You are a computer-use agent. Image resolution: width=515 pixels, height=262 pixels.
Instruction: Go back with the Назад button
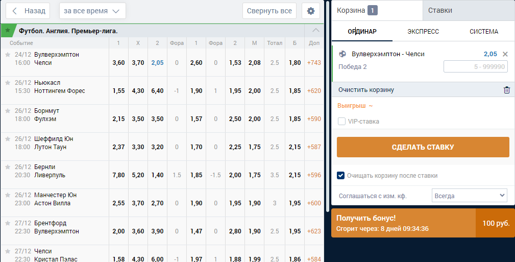[x=28, y=11]
